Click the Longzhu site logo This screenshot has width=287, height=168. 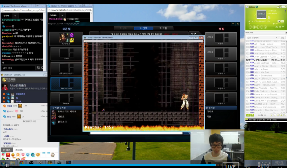click(9, 79)
